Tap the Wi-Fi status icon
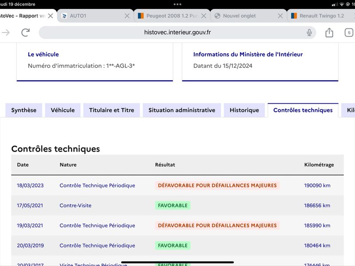This screenshot has width=355, height=266. coord(342,4)
